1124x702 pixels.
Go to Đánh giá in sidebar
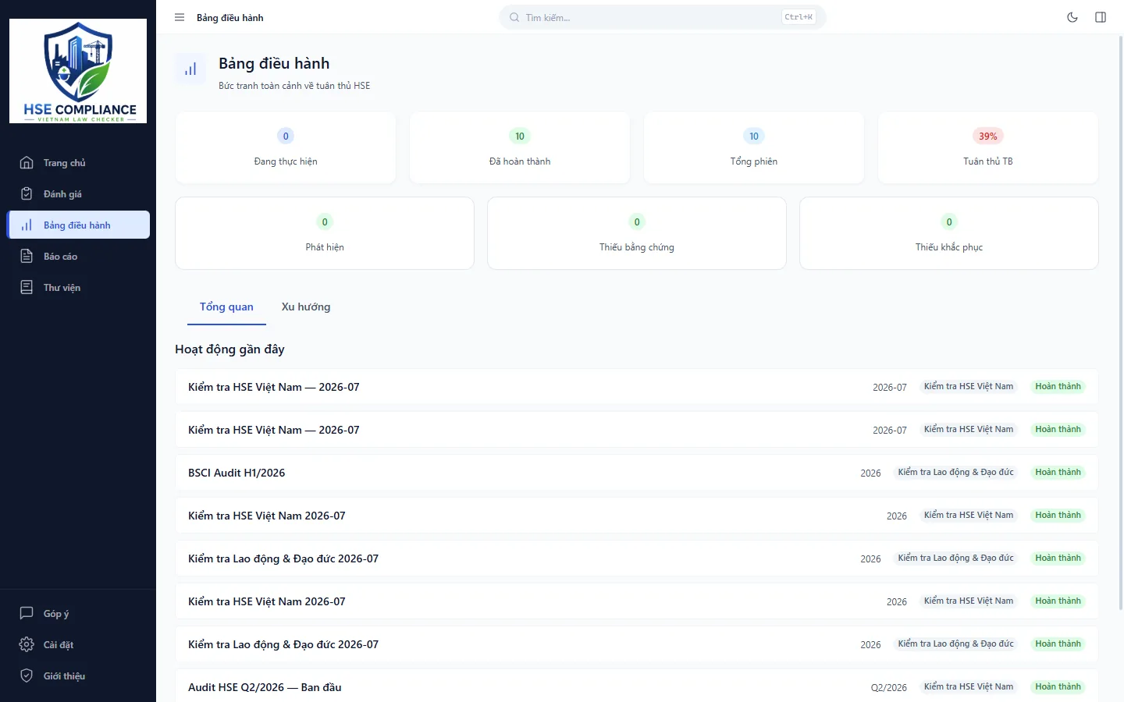78,194
